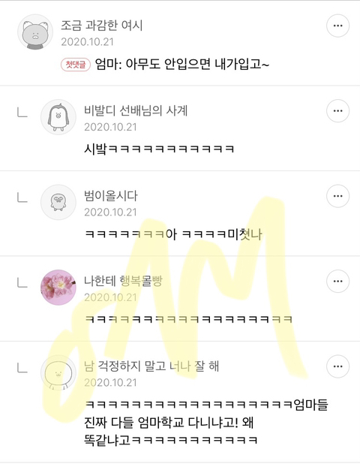Open profile of 나한테 행복몰빵
360x464 pixels.
click(123, 281)
